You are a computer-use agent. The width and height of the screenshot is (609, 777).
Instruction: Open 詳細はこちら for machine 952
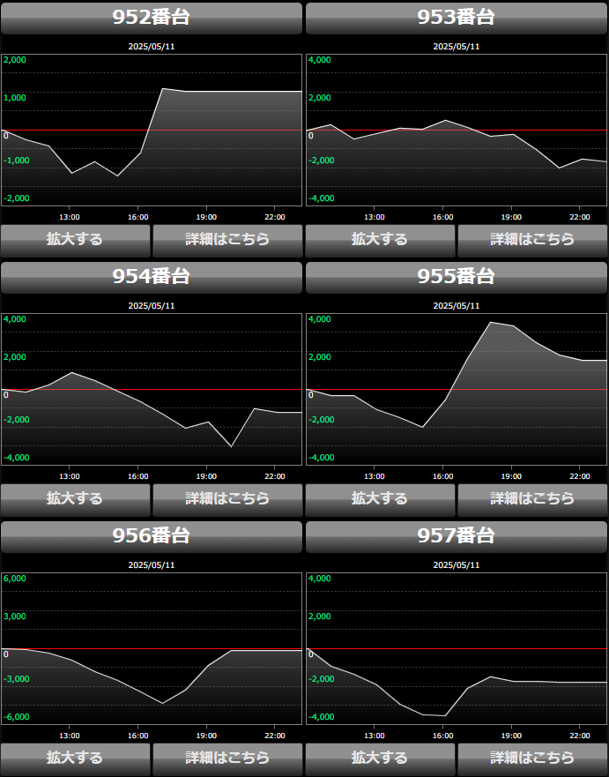(x=227, y=241)
